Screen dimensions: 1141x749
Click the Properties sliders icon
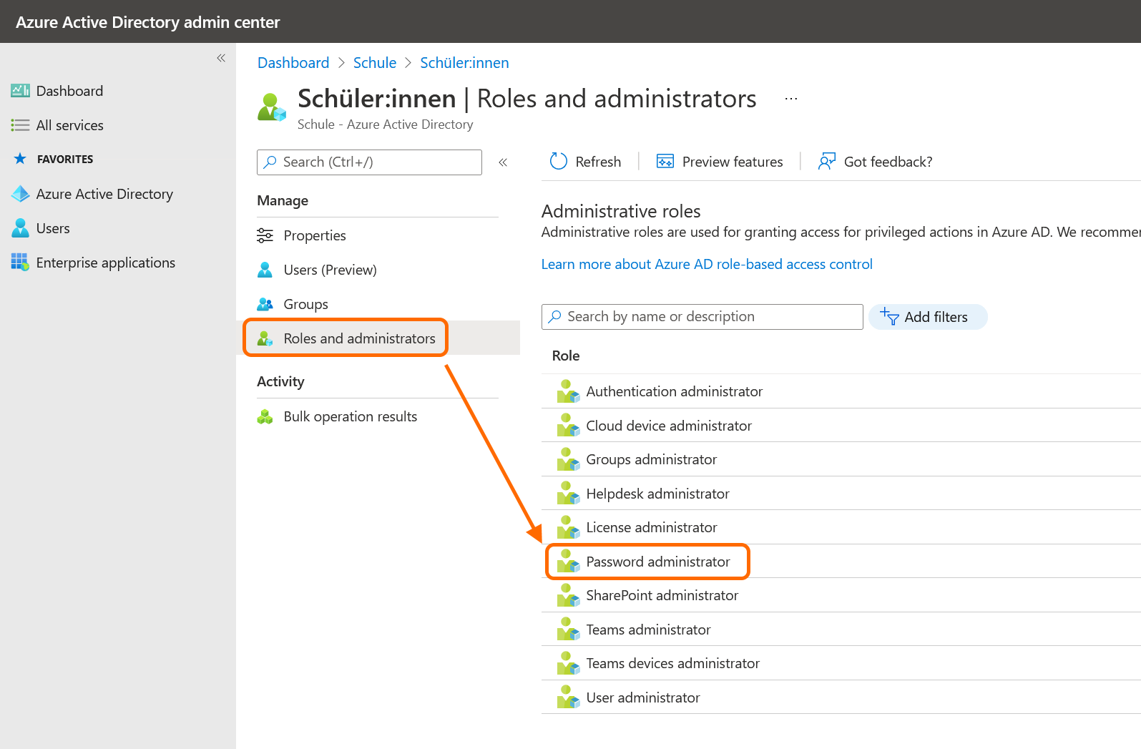[x=265, y=235]
